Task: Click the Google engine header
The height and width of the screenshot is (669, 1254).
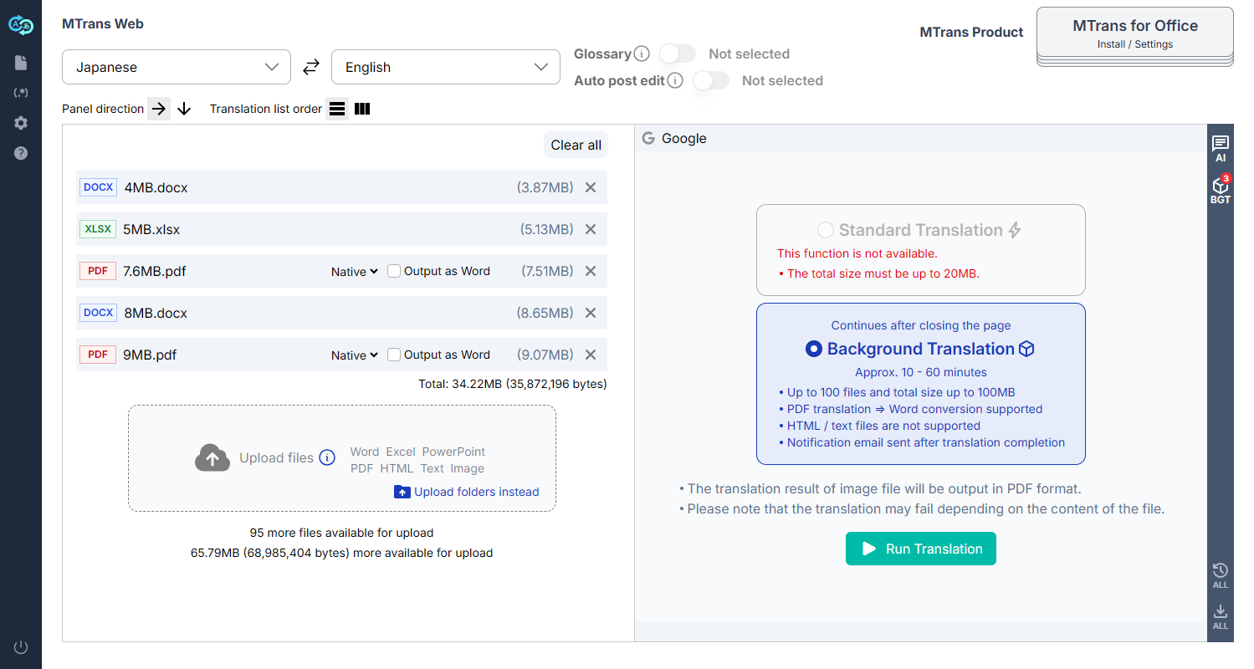Action: coord(674,138)
